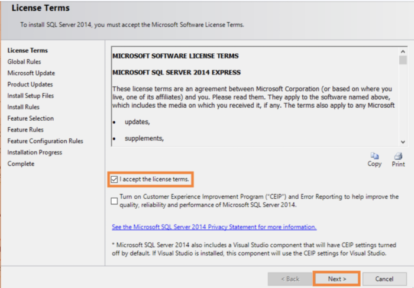Select the Feature Selection step
Screen dimensions: 414x288
pos(31,118)
